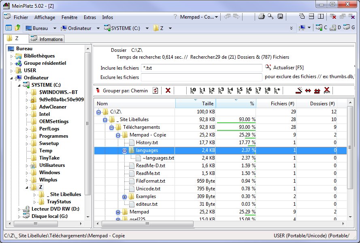Click the red X delete icon in the group toolbar
The width and height of the screenshot is (360, 243).
point(168,90)
